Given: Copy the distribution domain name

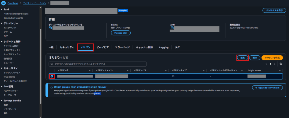Looking at the screenshot, I should (50, 28).
